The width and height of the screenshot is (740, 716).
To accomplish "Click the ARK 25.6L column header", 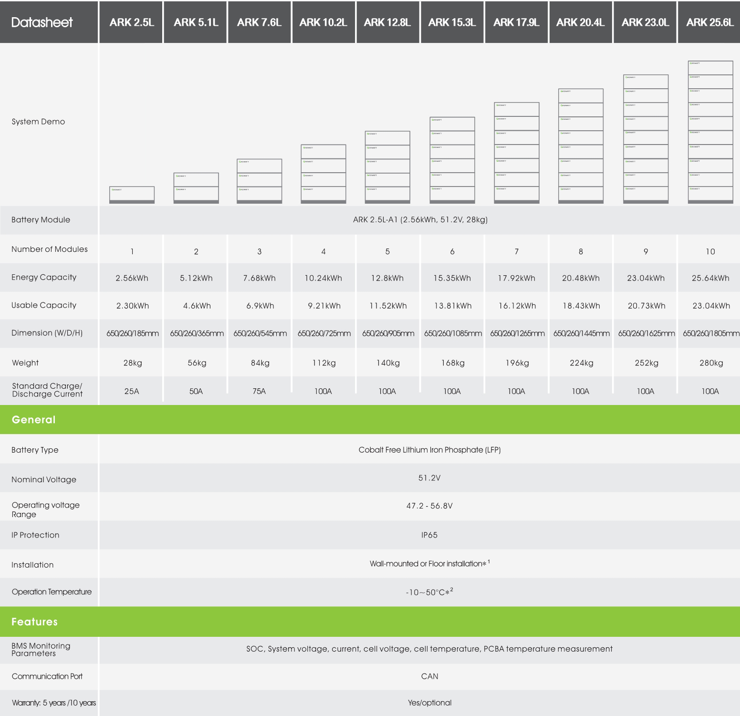I will 710,22.
